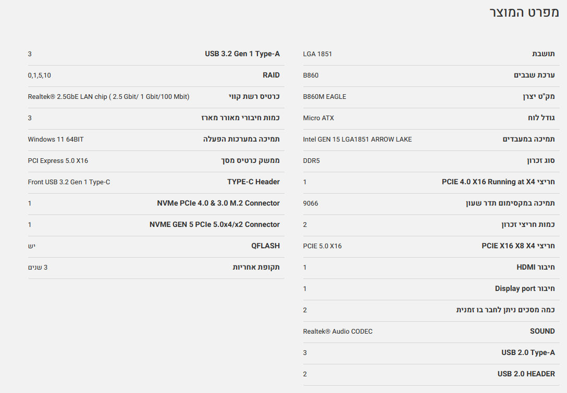Image resolution: width=567 pixels, height=393 pixels.
Task: Click the RAID value '0,1,5,10'
Action: (40, 75)
